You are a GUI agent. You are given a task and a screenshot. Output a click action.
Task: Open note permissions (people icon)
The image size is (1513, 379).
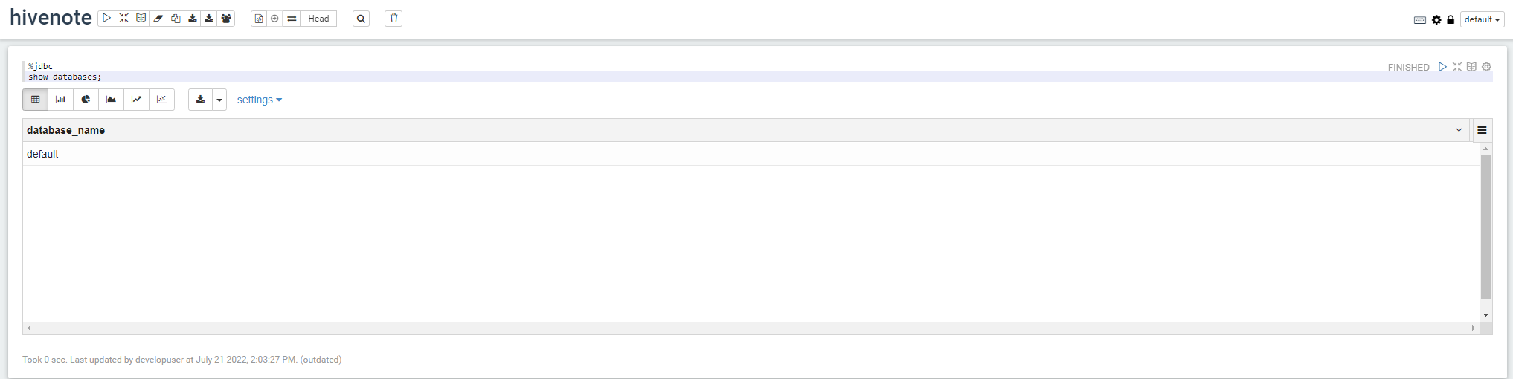(x=226, y=19)
